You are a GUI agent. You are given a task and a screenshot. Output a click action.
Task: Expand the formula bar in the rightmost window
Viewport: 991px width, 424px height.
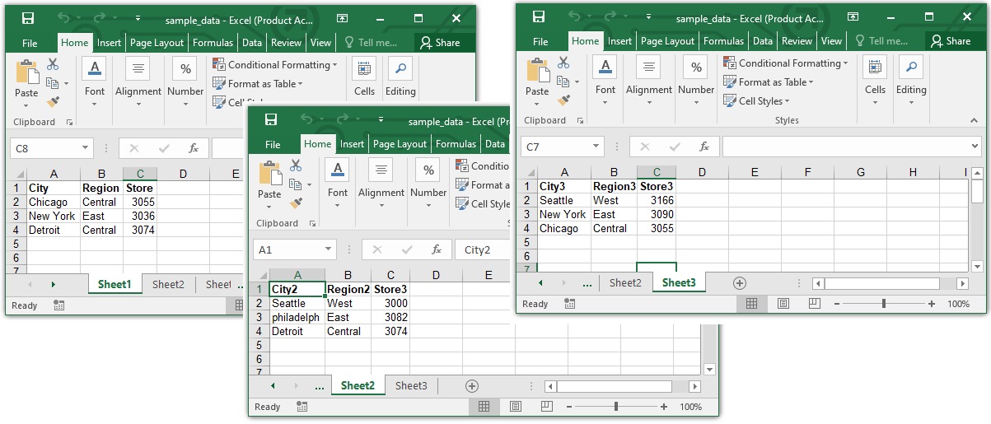point(975,147)
